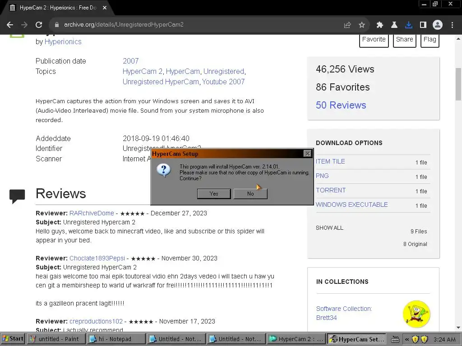Viewport: 462px width, 346px height.
Task: Click the browser forward arrow
Action: point(24,25)
